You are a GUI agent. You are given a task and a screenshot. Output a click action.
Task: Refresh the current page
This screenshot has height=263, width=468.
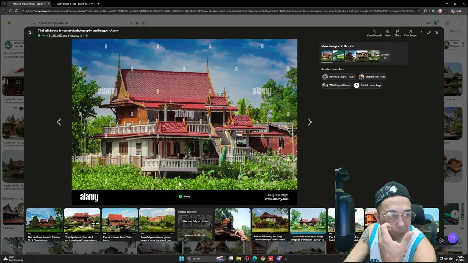(x=10, y=11)
